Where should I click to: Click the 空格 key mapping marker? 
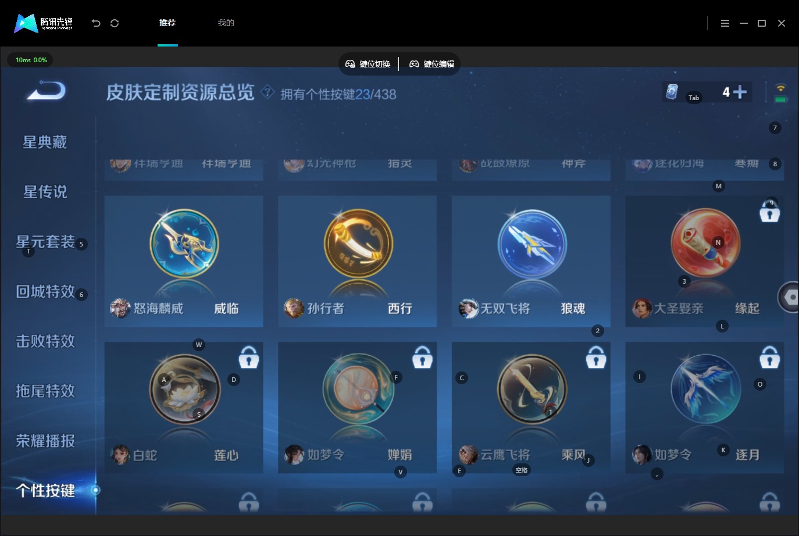(522, 470)
